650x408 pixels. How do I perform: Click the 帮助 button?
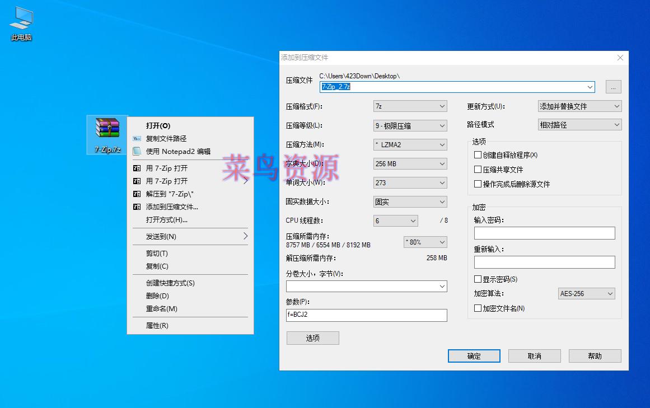click(x=595, y=355)
